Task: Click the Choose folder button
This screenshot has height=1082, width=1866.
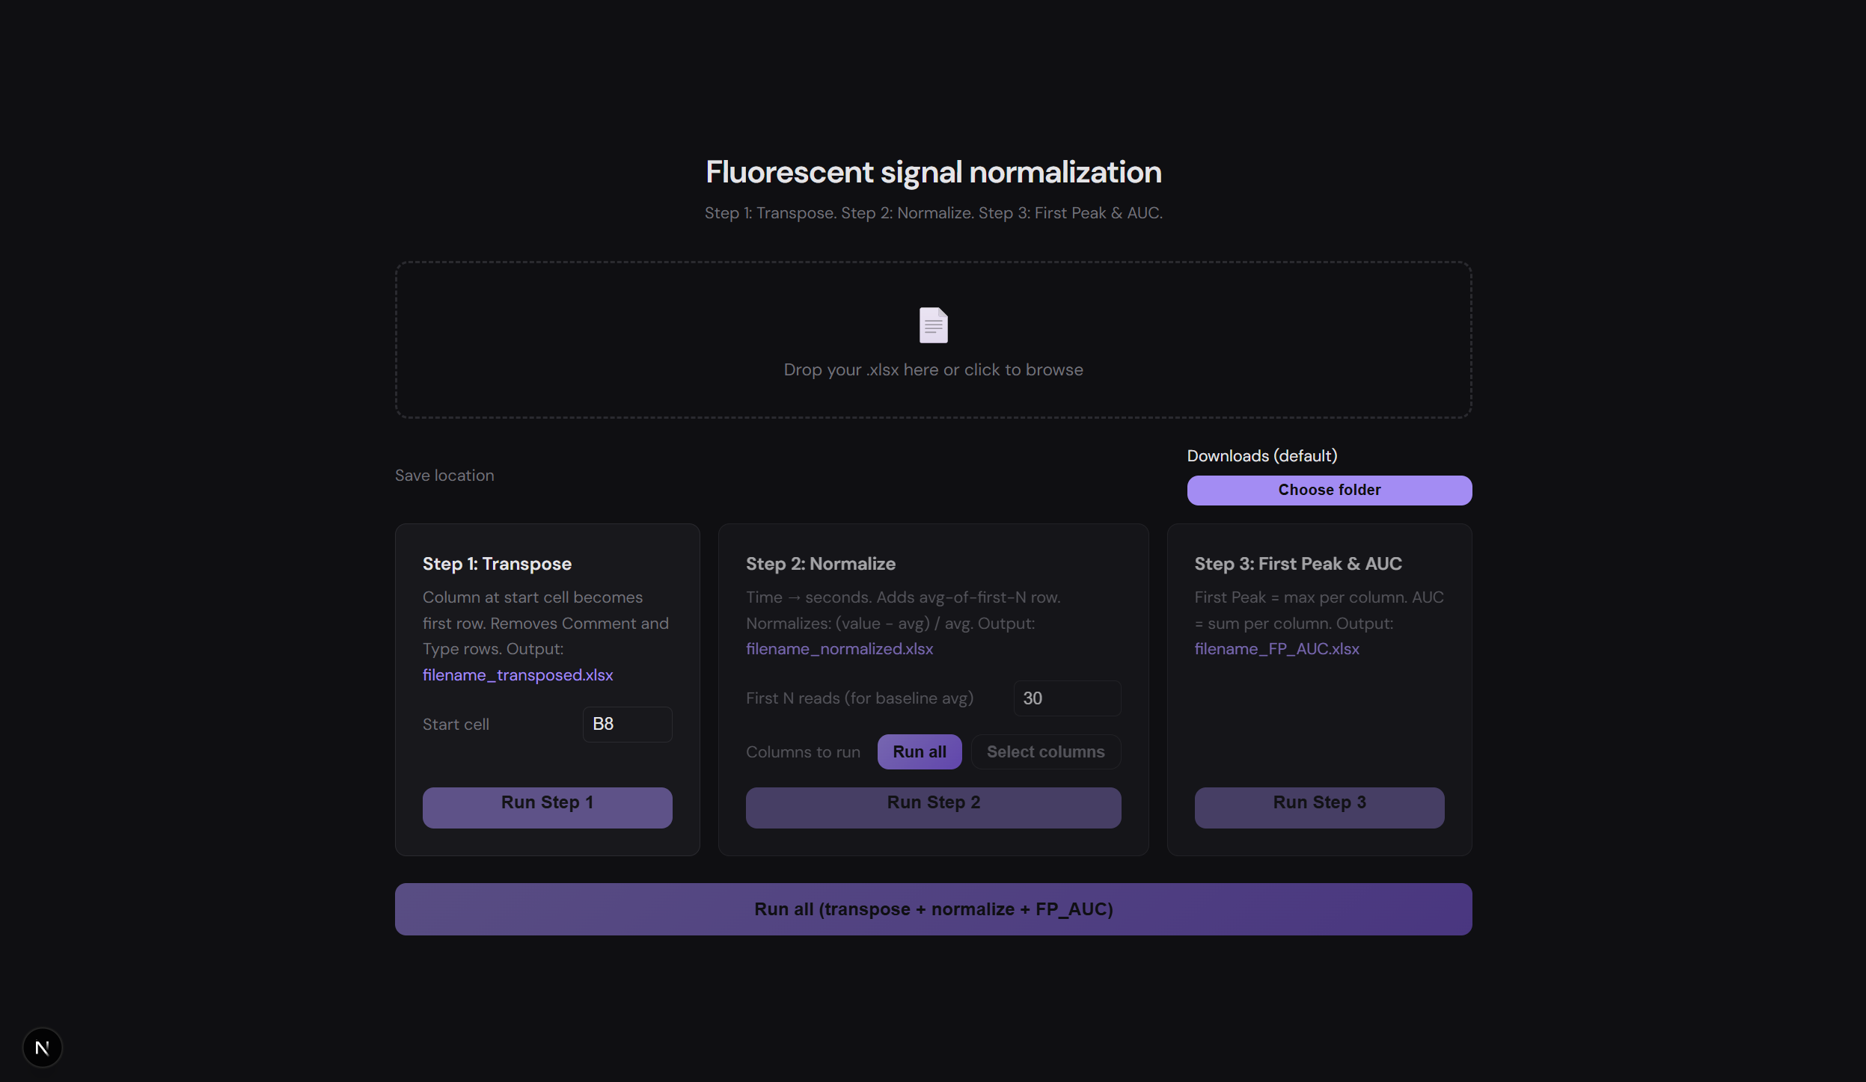Action: click(1329, 490)
